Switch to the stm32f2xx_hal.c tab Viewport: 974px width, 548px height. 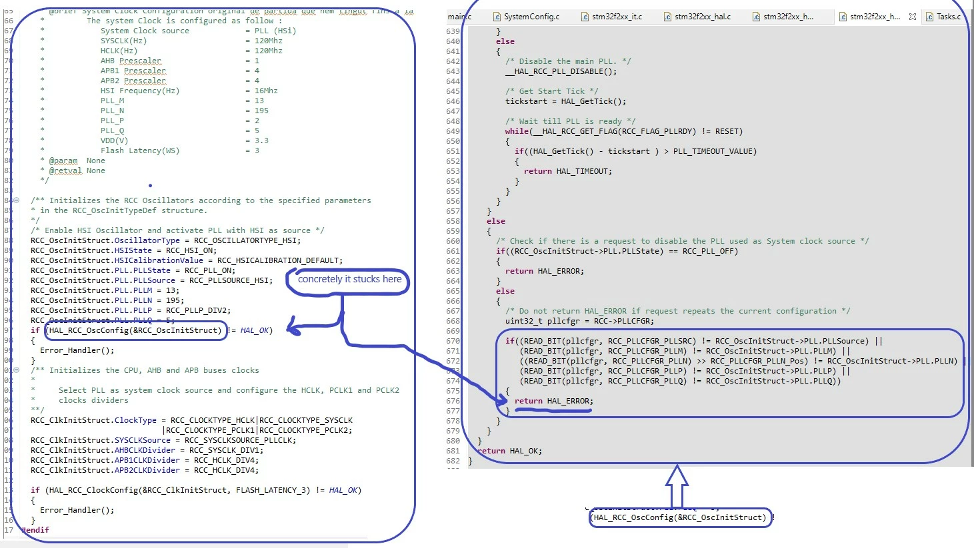pos(697,17)
